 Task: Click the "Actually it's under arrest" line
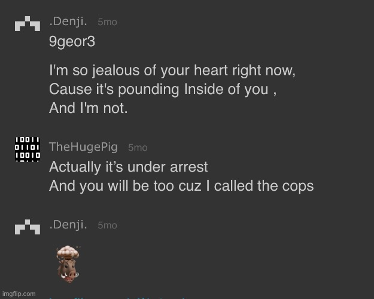128,166
